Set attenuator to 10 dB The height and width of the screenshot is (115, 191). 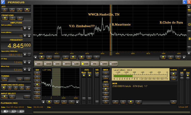pos(12,10)
